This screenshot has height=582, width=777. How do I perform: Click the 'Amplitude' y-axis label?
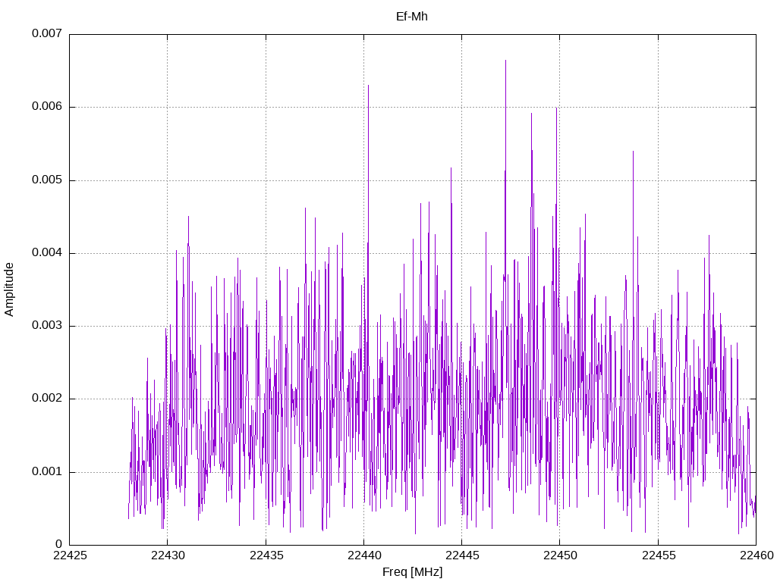(9, 289)
